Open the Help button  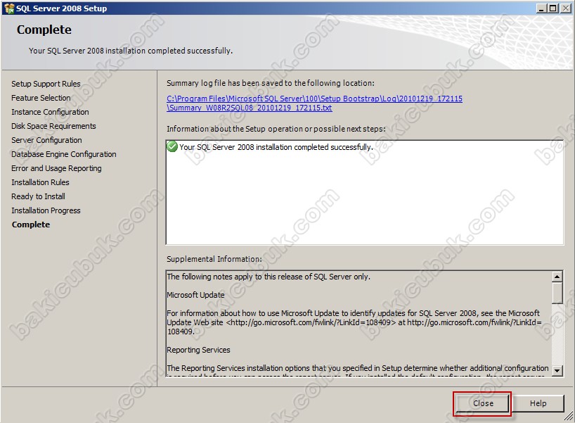538,403
